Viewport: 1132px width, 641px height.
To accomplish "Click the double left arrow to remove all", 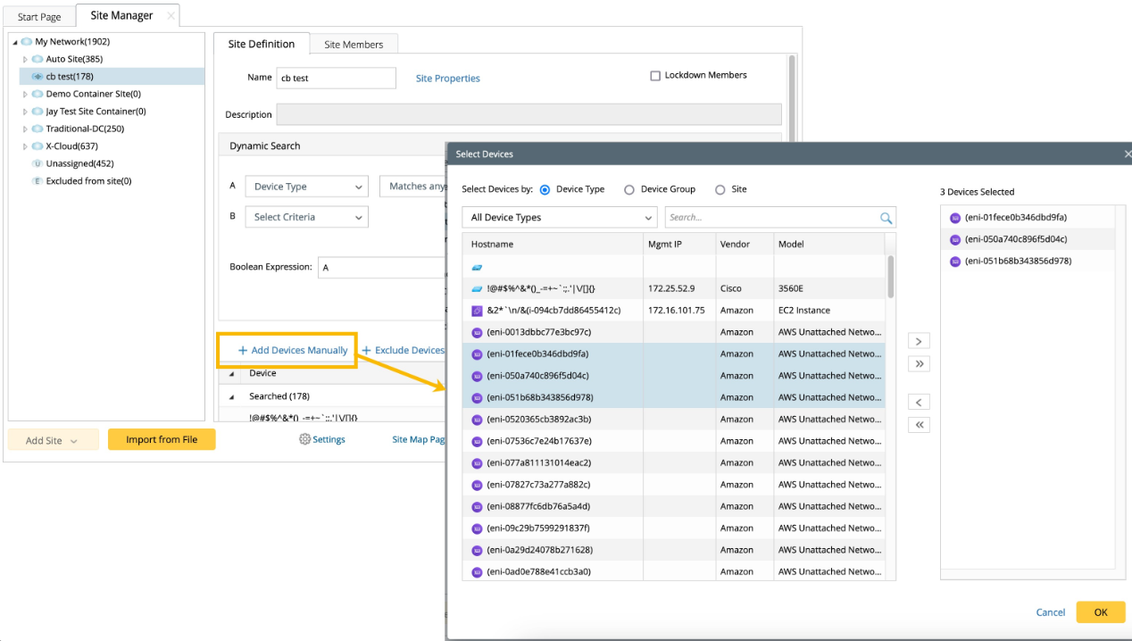I will (919, 425).
